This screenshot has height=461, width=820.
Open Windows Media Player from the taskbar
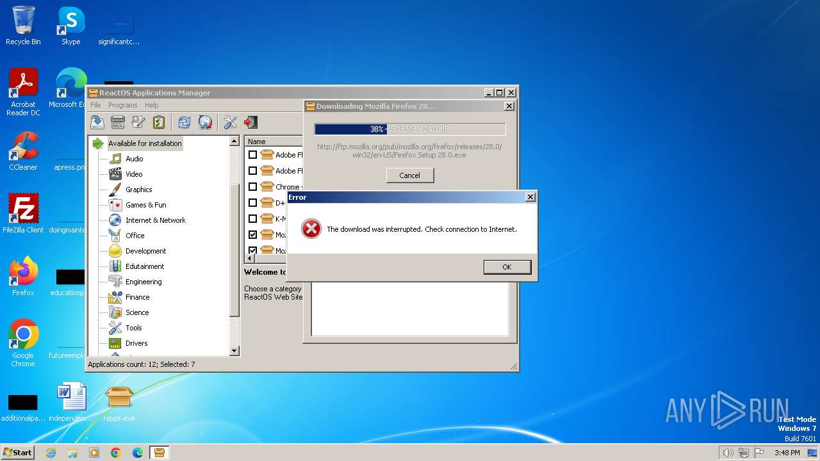click(94, 453)
